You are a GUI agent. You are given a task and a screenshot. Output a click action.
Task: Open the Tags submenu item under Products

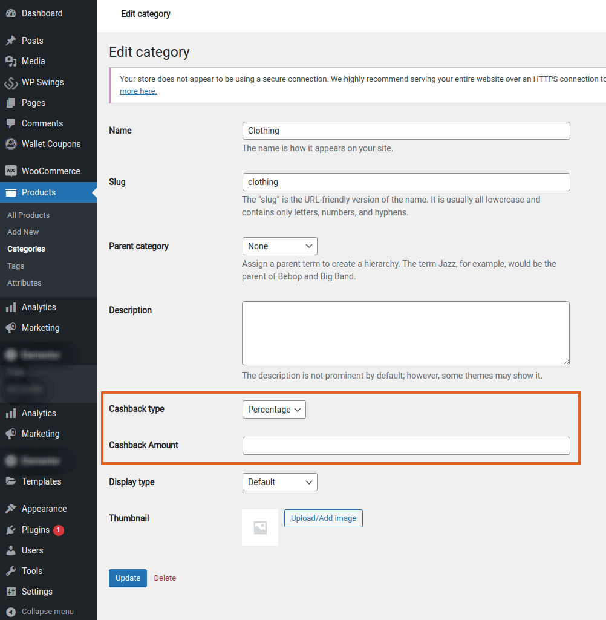click(x=16, y=266)
